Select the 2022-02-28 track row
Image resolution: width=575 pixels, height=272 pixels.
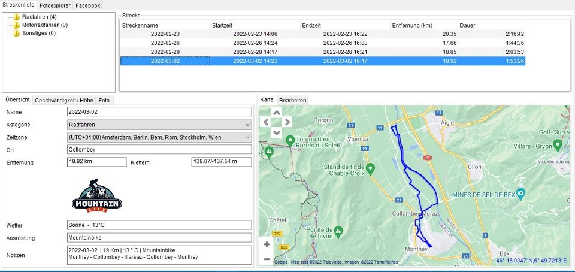coord(323,52)
